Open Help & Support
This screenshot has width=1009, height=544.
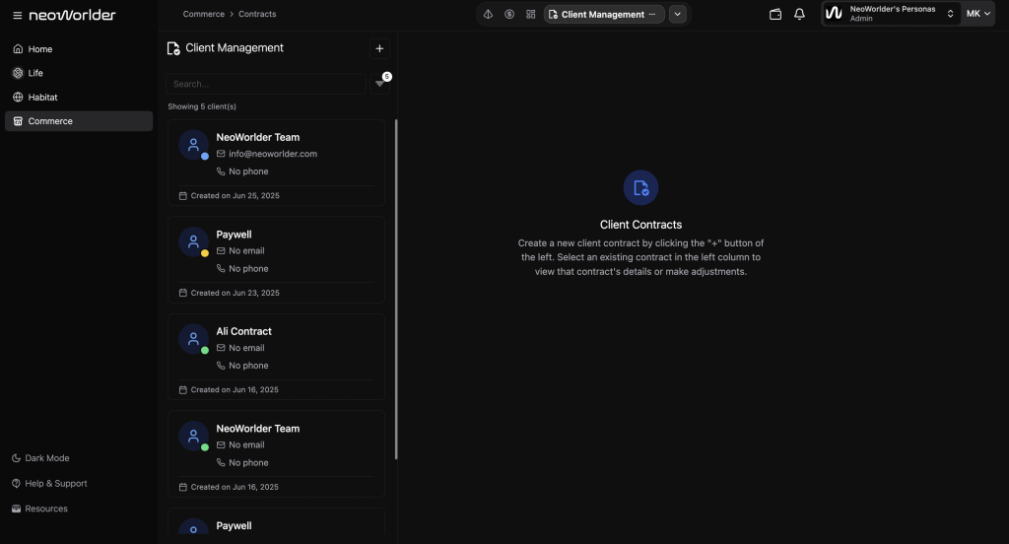49,483
